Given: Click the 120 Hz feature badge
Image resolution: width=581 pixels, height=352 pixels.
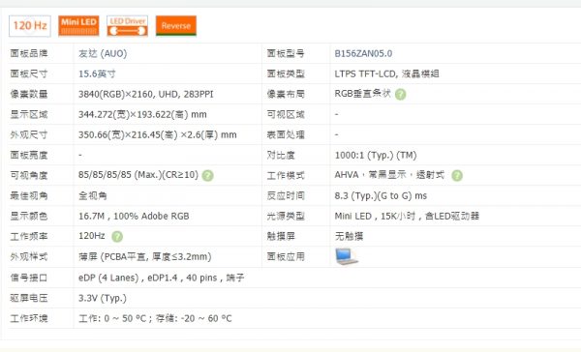Looking at the screenshot, I should point(30,26).
